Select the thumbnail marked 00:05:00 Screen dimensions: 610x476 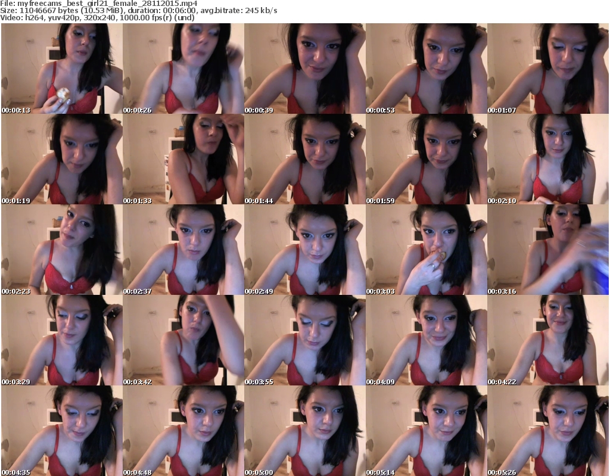pyautogui.click(x=304, y=431)
